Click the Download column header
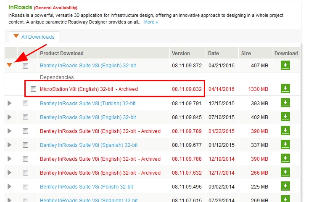314x202 pixels. [286, 53]
